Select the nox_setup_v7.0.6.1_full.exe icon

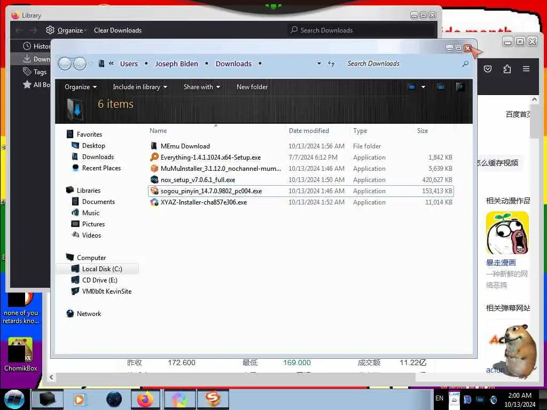pos(154,179)
